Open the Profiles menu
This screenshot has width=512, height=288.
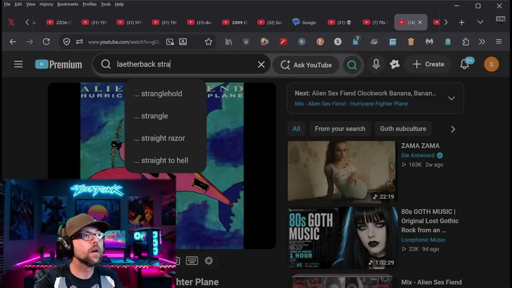(x=90, y=4)
